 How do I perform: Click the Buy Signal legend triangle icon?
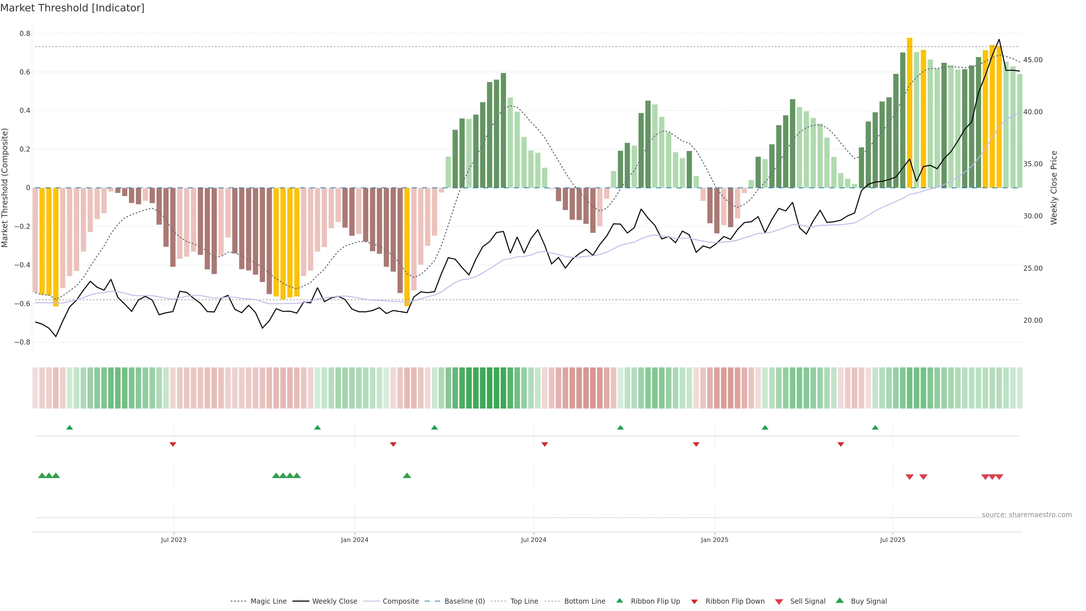pos(840,601)
